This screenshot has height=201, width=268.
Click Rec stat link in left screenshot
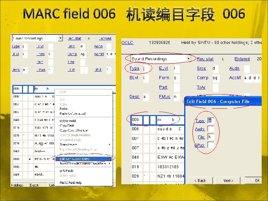74,38
